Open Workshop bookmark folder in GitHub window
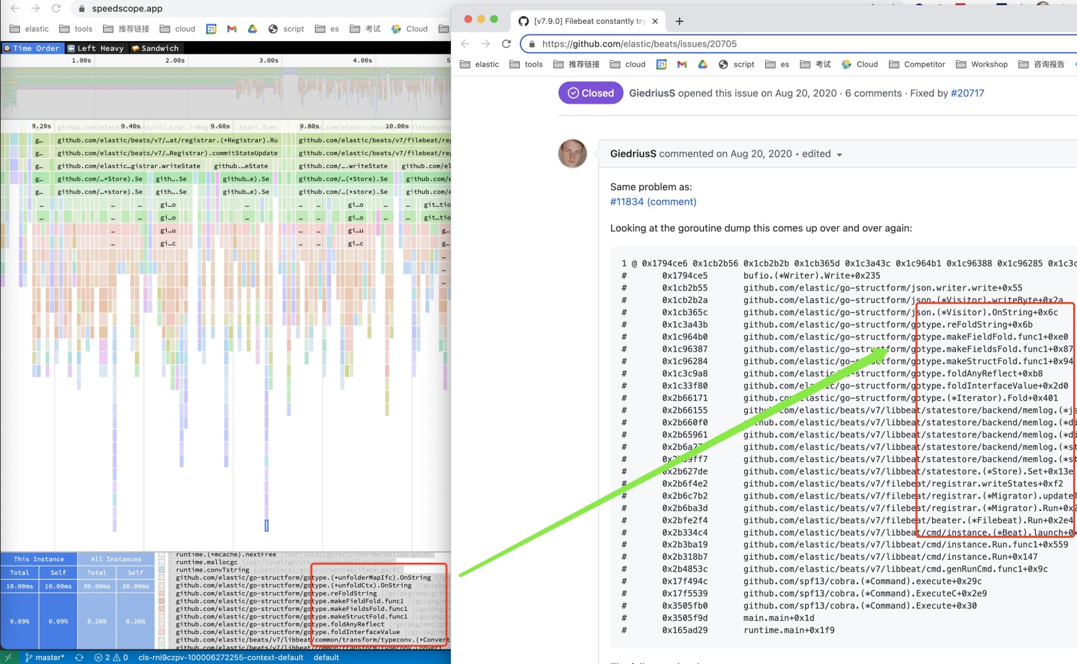Viewport: 1077px width, 664px height. [982, 64]
